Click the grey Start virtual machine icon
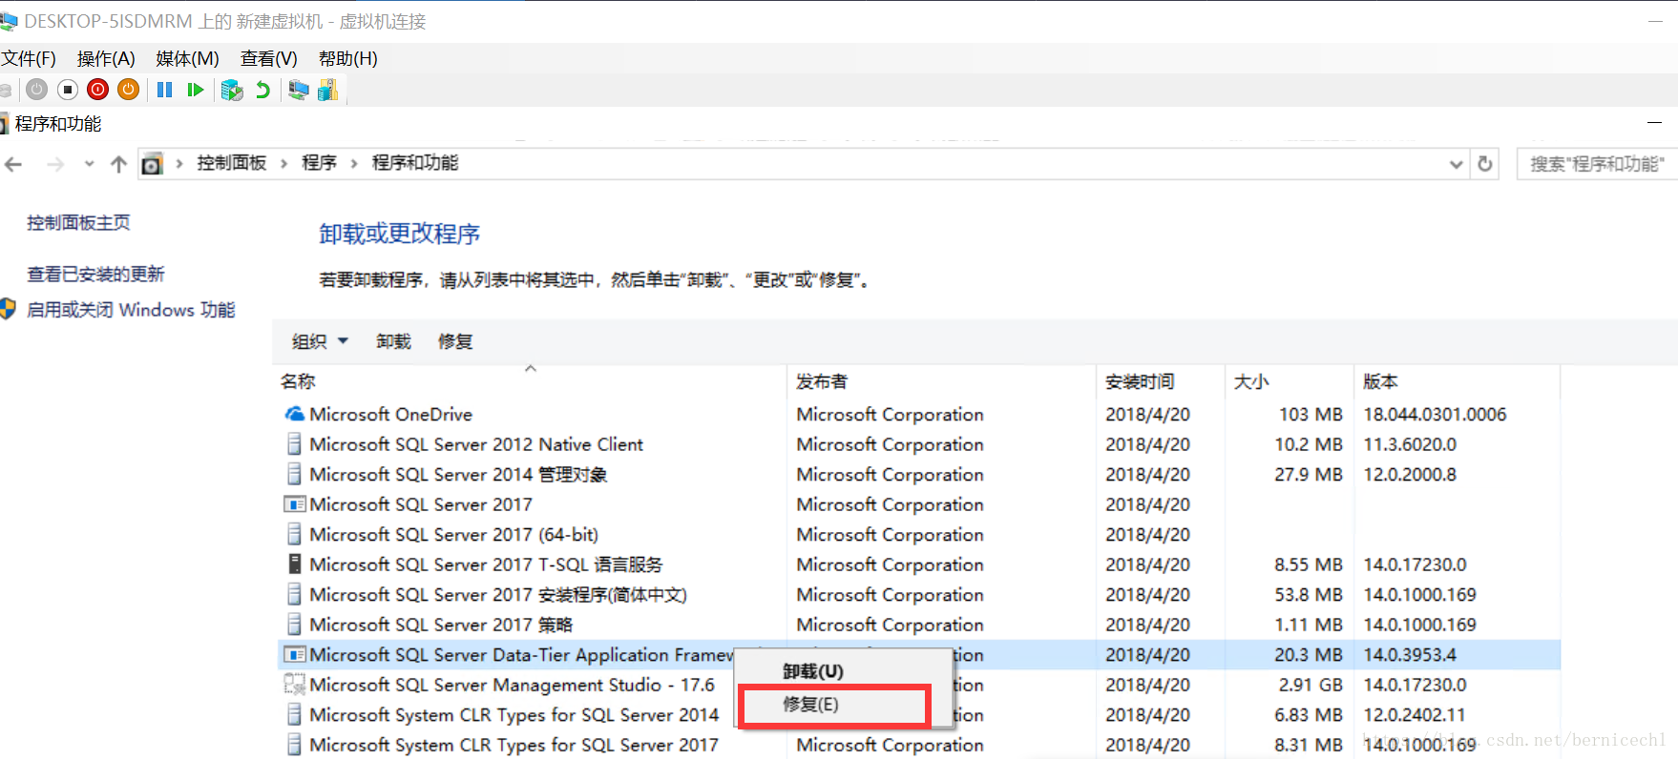Screen dimensions: 1678x759 coord(37,90)
